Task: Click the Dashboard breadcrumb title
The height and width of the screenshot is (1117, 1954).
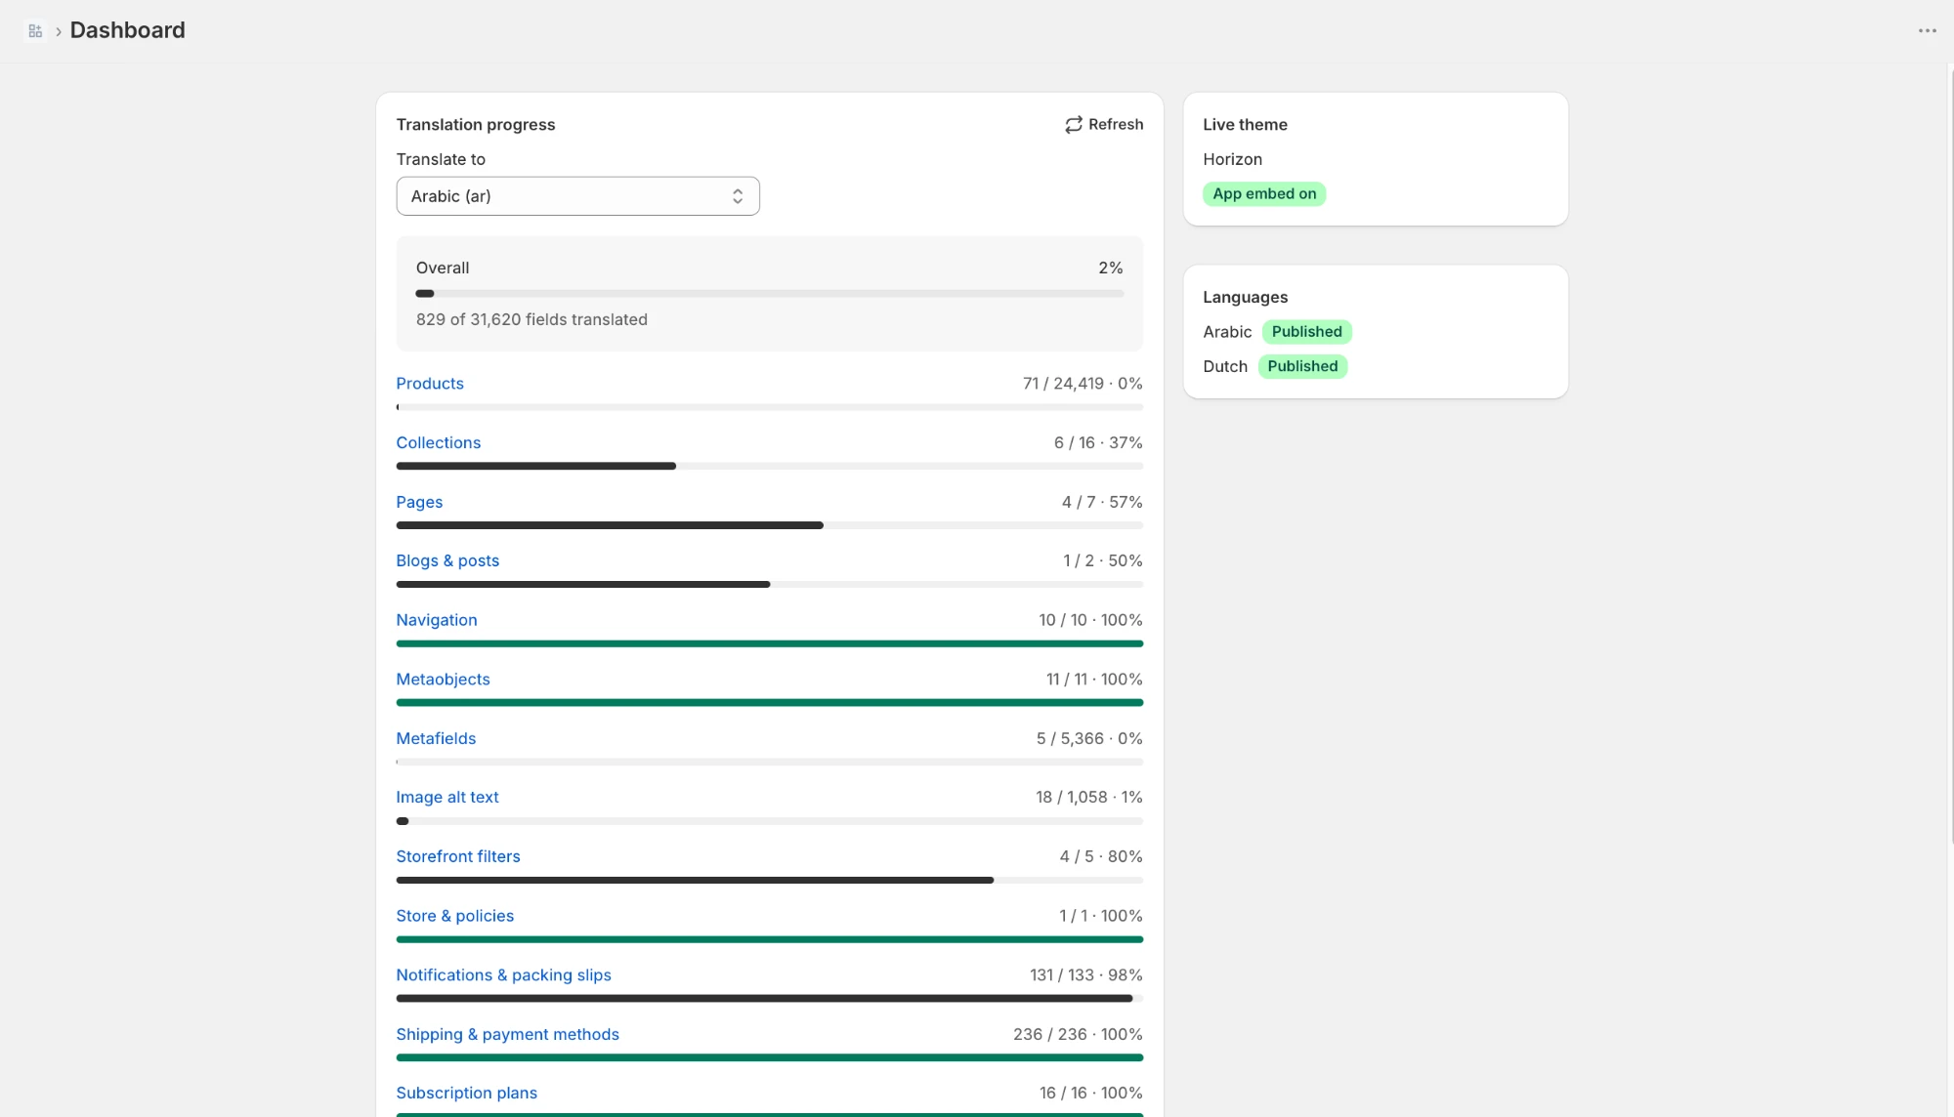Action: [x=127, y=30]
